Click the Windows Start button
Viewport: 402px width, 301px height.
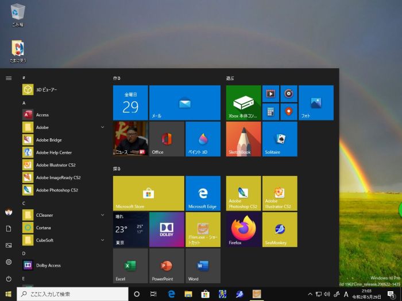pyautogui.click(x=9, y=294)
